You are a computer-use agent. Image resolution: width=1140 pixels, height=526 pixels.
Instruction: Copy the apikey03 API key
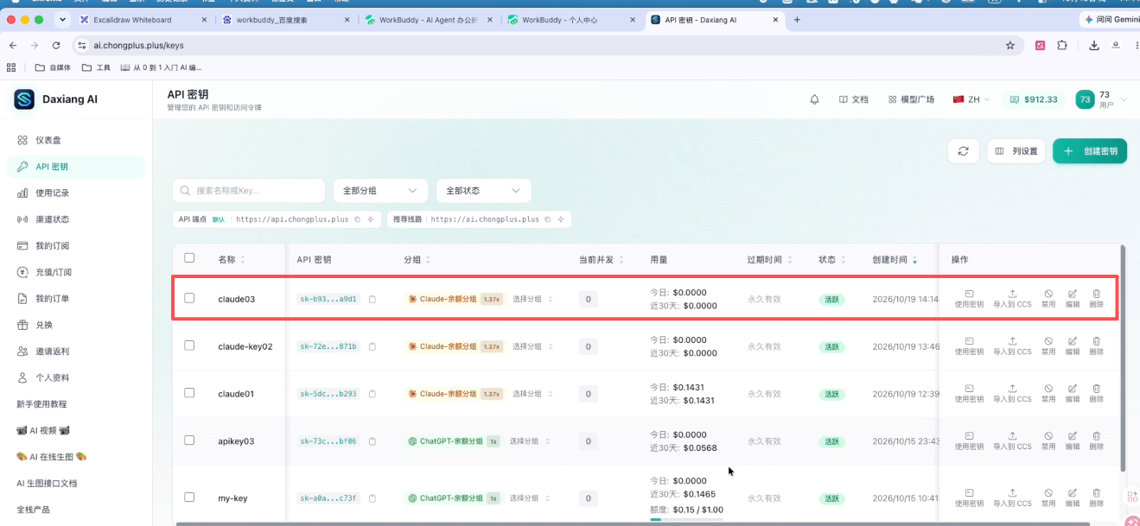(372, 441)
